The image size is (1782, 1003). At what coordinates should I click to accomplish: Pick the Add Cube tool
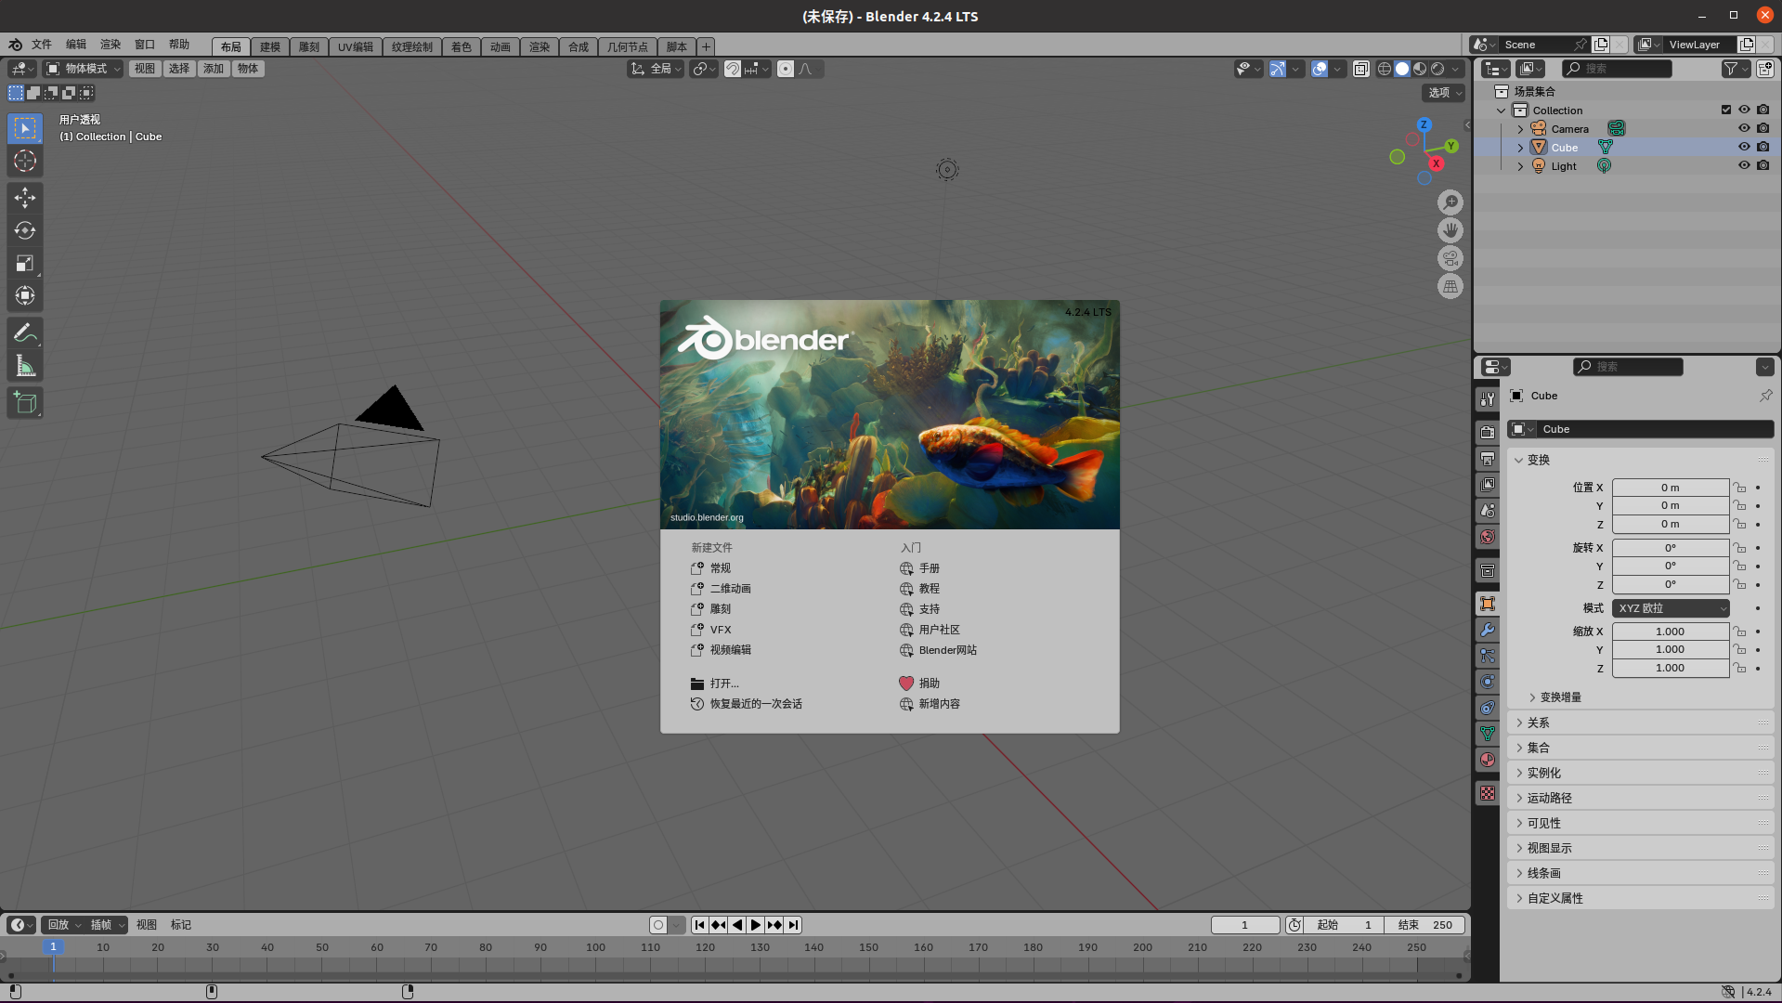point(25,402)
